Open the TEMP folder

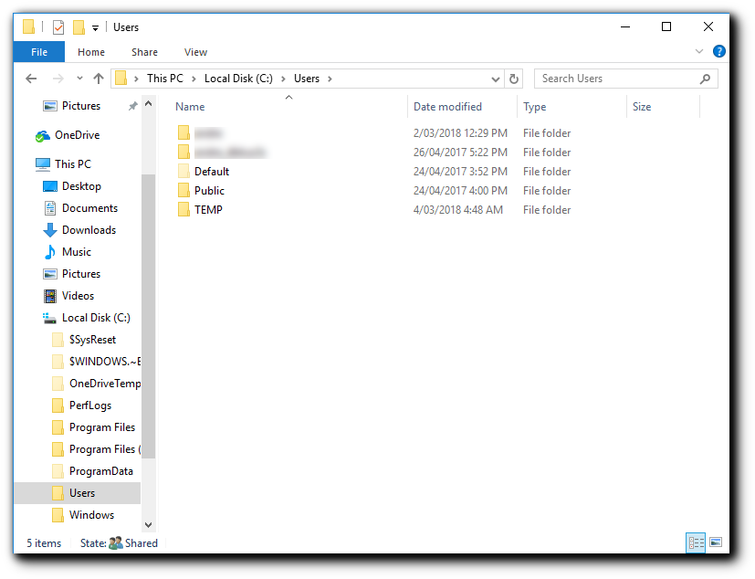[x=206, y=209]
